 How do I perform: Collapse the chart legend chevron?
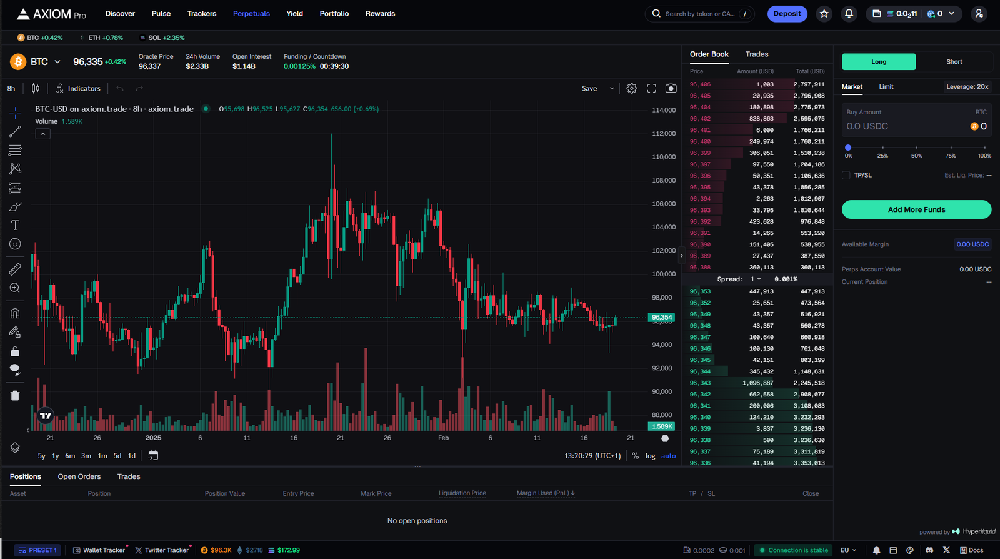[x=42, y=134]
